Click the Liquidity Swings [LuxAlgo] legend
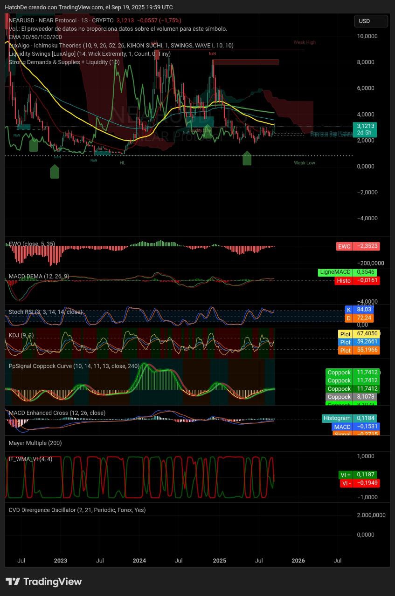395x596 pixels. [x=90, y=54]
